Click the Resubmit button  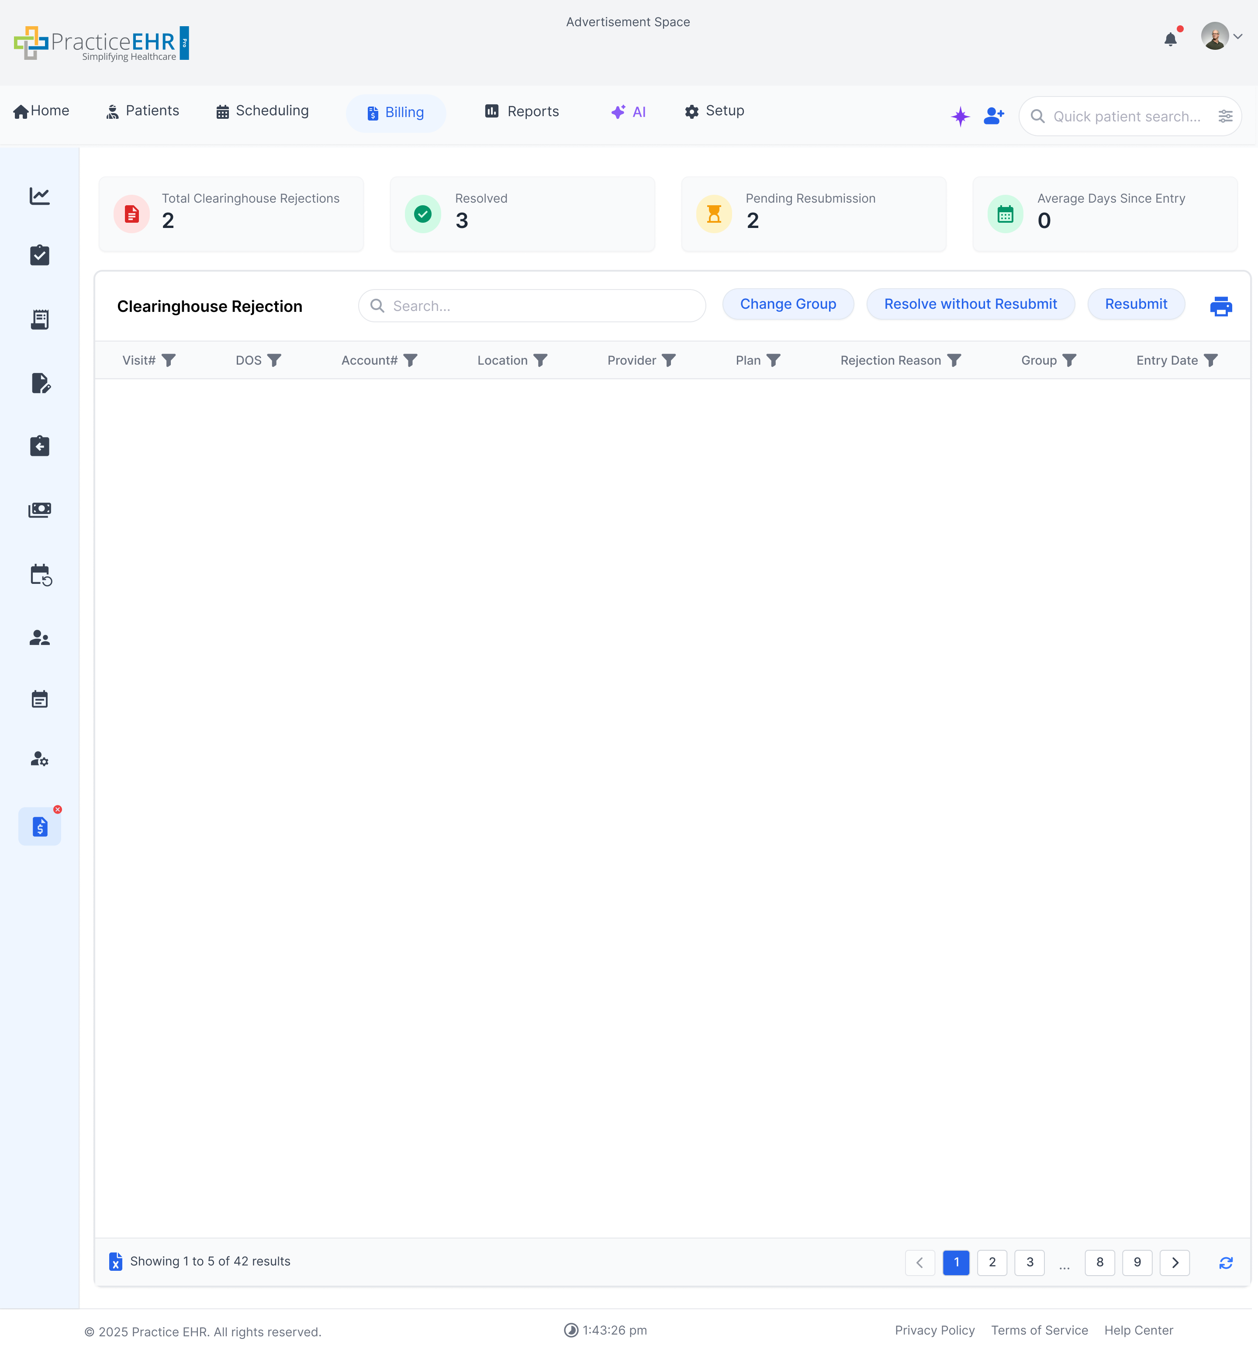[x=1135, y=304]
